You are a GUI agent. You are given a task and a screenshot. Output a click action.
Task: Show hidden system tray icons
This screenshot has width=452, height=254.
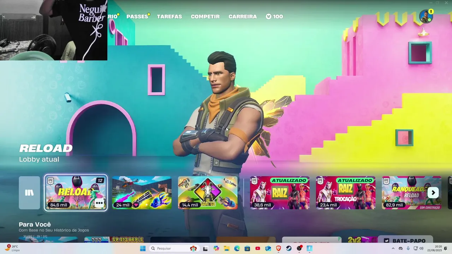tap(393, 248)
